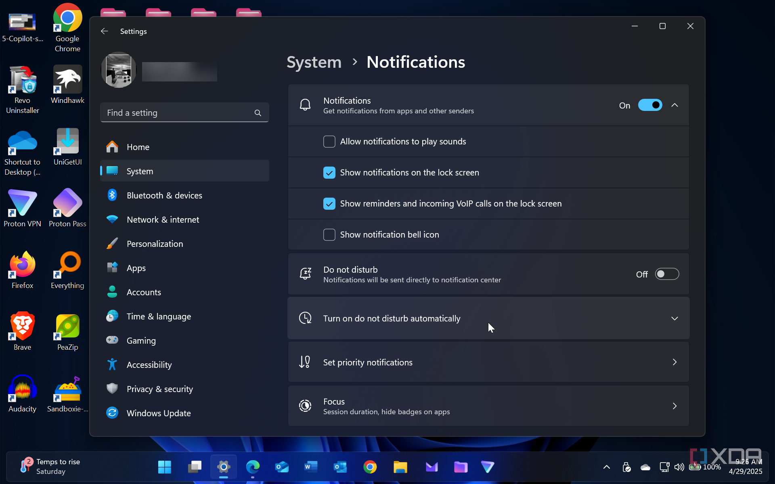Screen dimensions: 775x484
Task: Turn off the Notifications toggle
Action: click(650, 105)
